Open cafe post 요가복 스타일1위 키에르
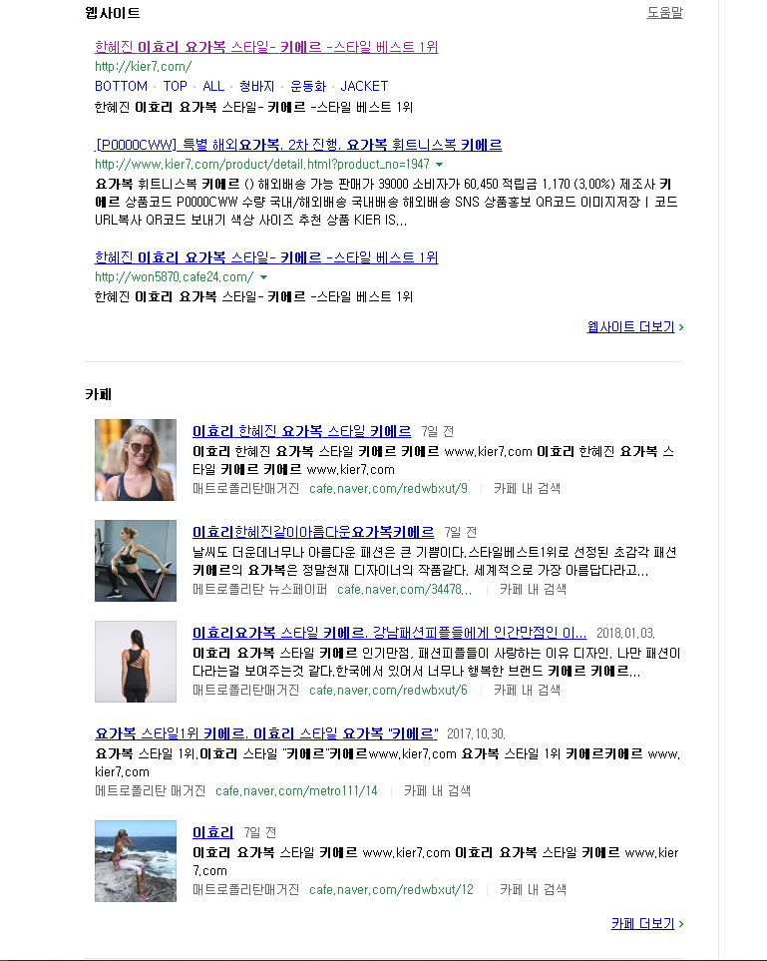The width and height of the screenshot is (767, 961). tap(266, 733)
